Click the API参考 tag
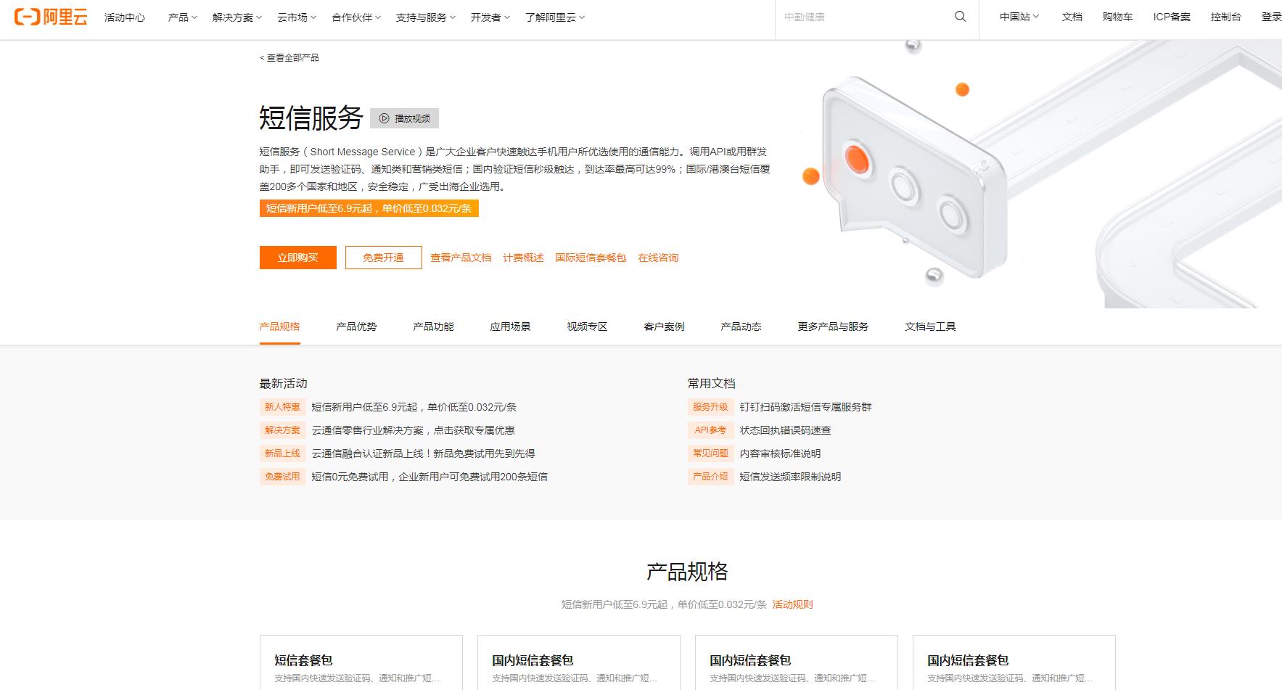Viewport: 1282px width, 690px height. [x=710, y=430]
